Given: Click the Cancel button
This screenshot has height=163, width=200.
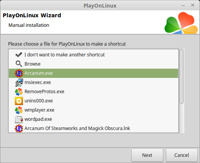Looking at the screenshot, I should 182,155.
